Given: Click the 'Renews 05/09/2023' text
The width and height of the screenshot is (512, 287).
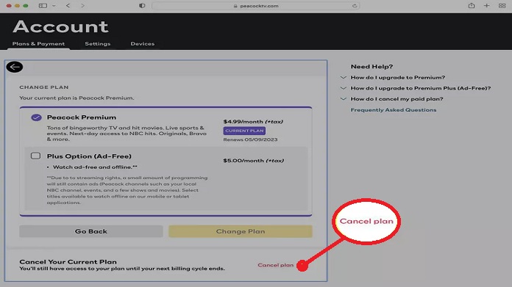Looking at the screenshot, I should coord(250,139).
